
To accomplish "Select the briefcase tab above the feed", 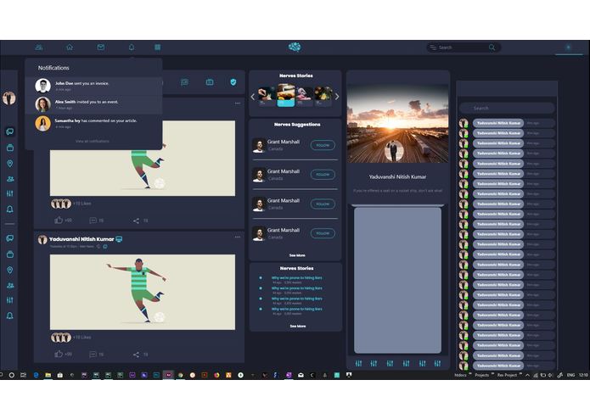I will (x=210, y=82).
